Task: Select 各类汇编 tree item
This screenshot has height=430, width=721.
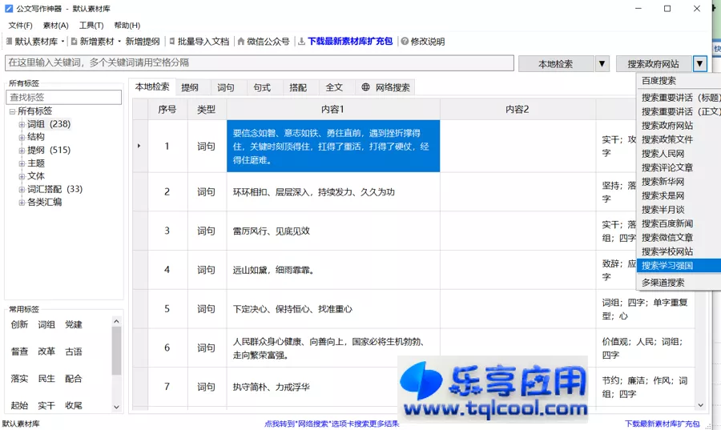Action: [x=44, y=202]
